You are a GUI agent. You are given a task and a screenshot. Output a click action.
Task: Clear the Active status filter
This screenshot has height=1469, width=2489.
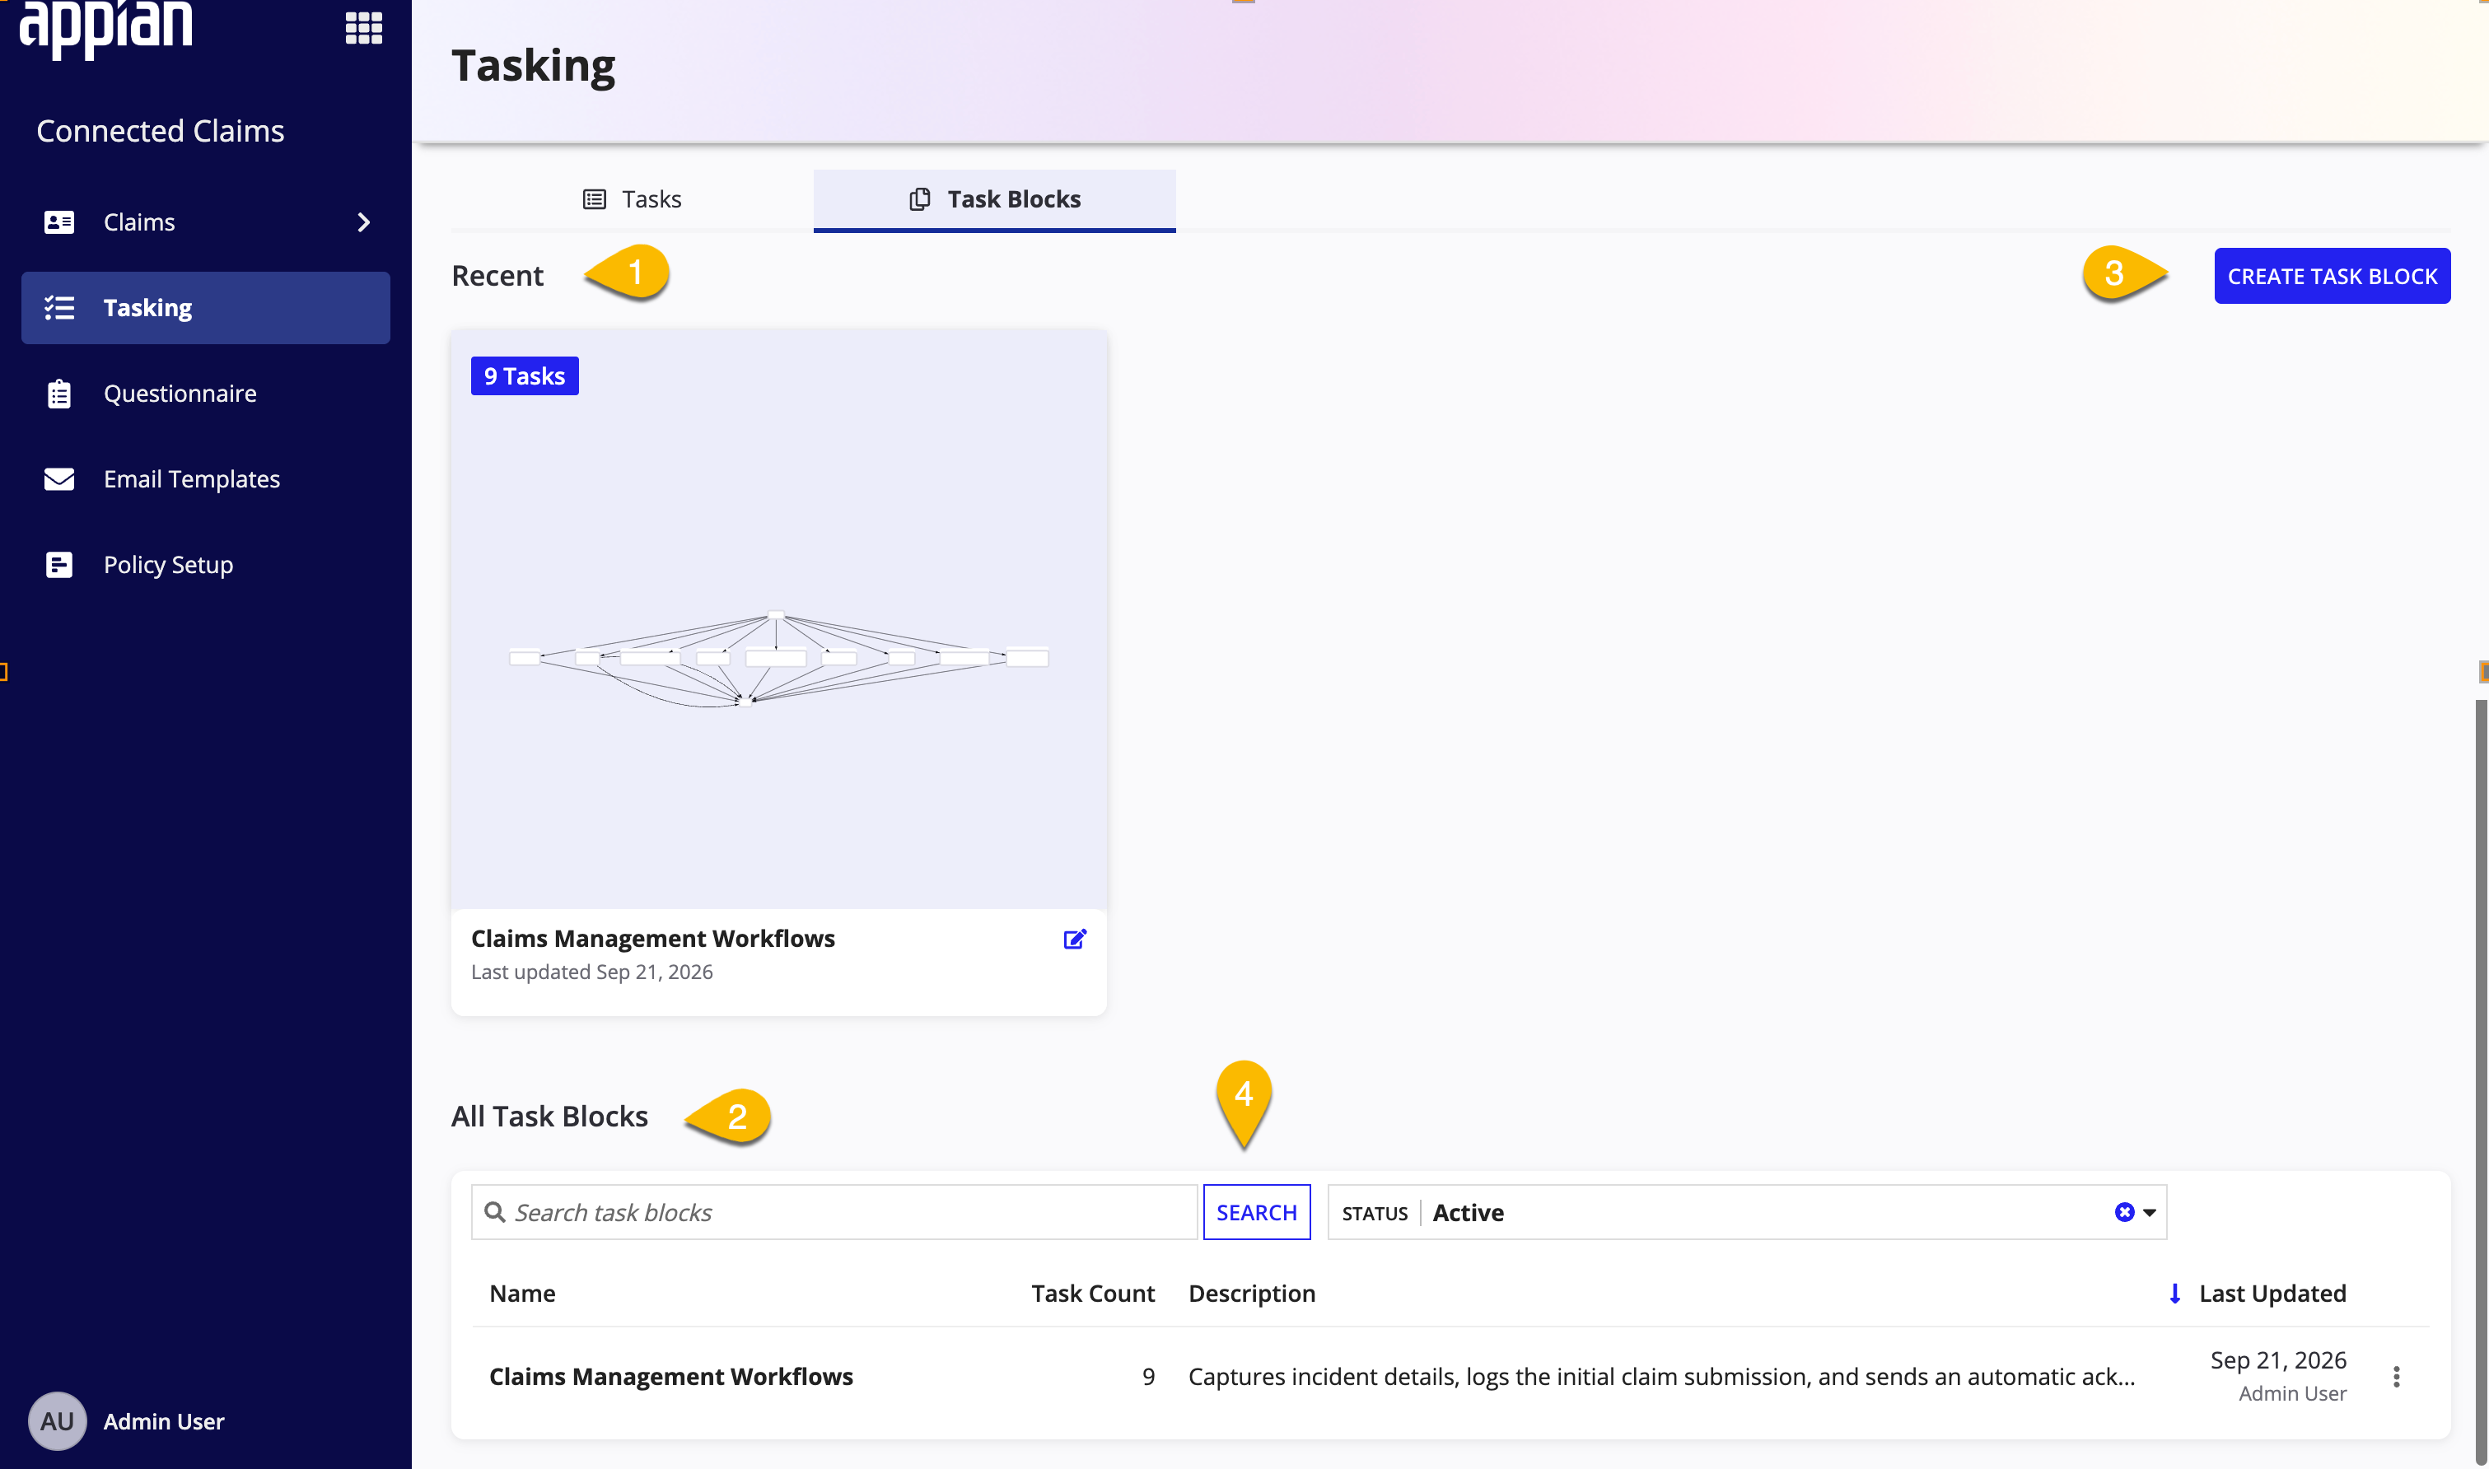2123,1211
